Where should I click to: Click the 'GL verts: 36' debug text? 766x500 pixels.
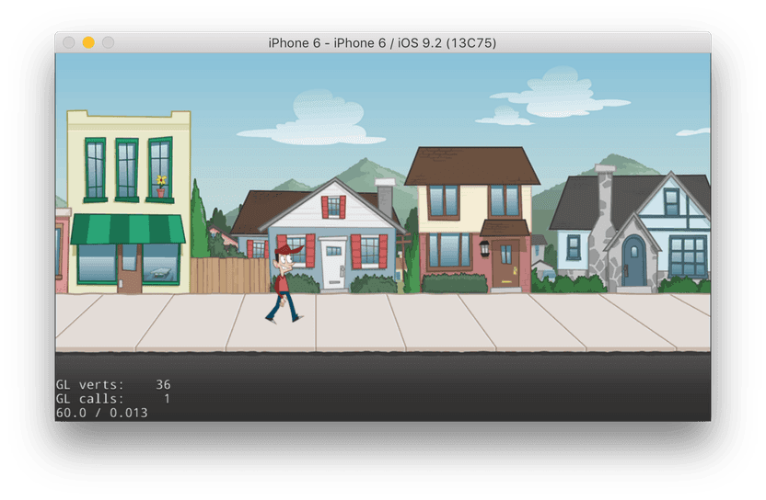click(113, 385)
